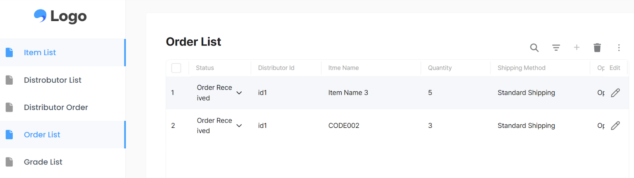Image resolution: width=634 pixels, height=178 pixels.
Task: Click the blue Logo icon
Action: pyautogui.click(x=40, y=16)
